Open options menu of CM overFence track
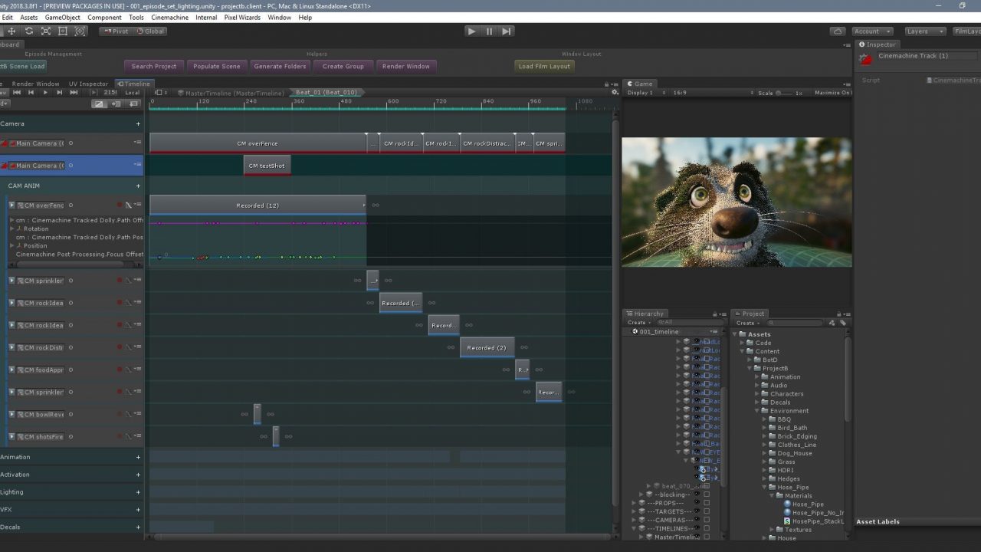This screenshot has width=981, height=552. click(138, 204)
